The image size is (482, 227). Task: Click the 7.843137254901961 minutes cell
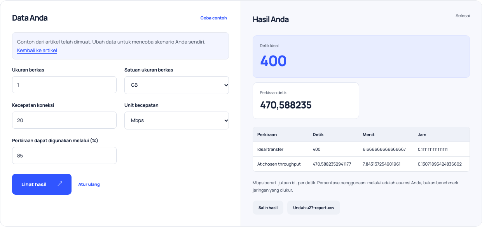pos(381,164)
